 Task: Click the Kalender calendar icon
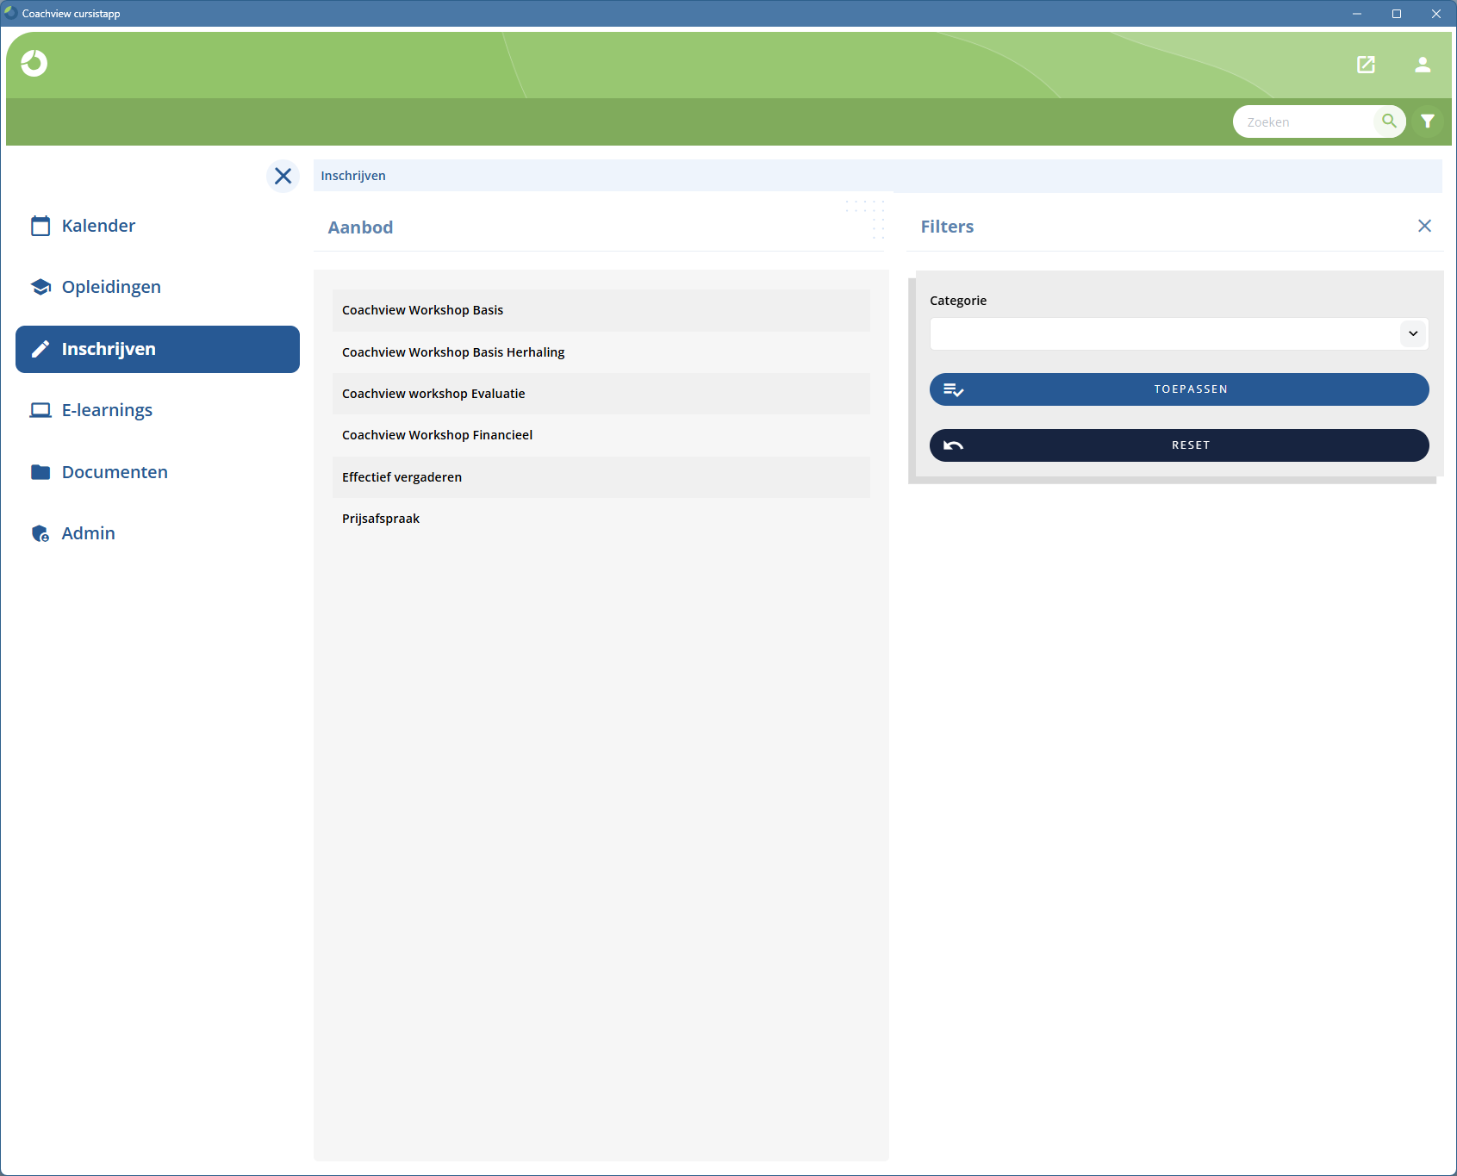40,226
